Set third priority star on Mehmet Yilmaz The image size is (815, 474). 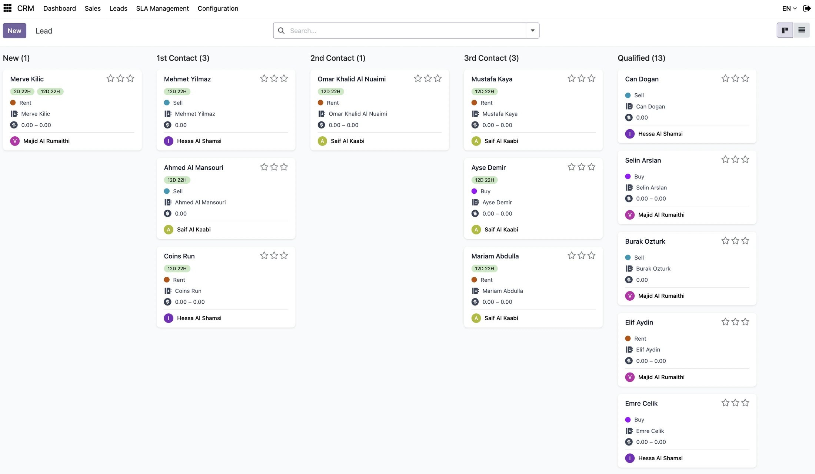coord(284,79)
